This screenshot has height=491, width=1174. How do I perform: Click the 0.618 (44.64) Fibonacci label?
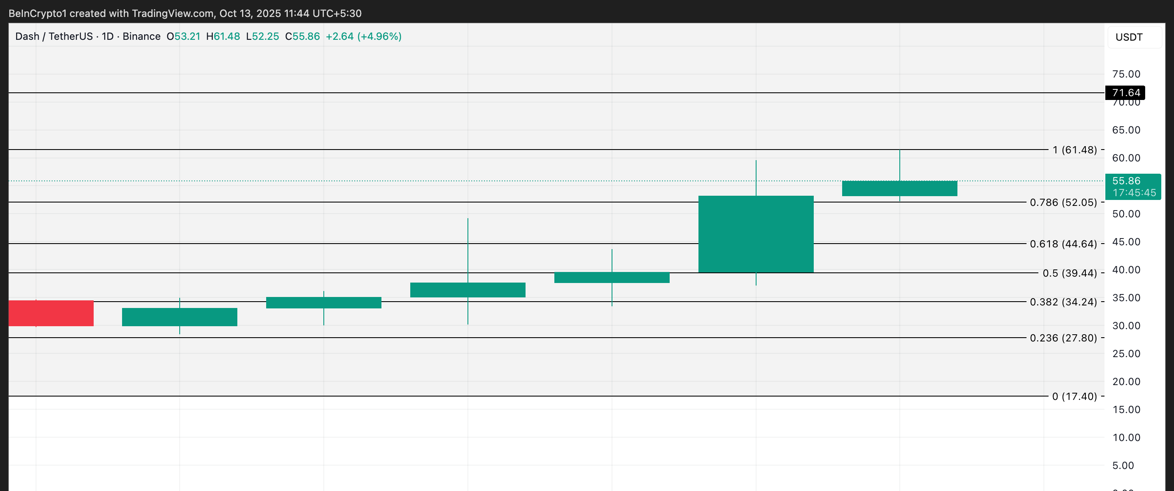[x=1063, y=244]
